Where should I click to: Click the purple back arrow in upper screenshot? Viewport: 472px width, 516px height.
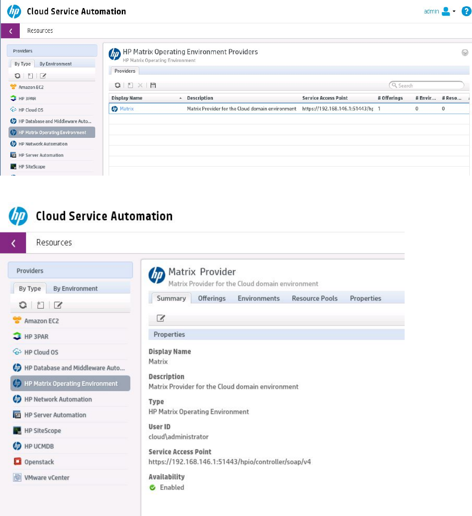pyautogui.click(x=10, y=31)
